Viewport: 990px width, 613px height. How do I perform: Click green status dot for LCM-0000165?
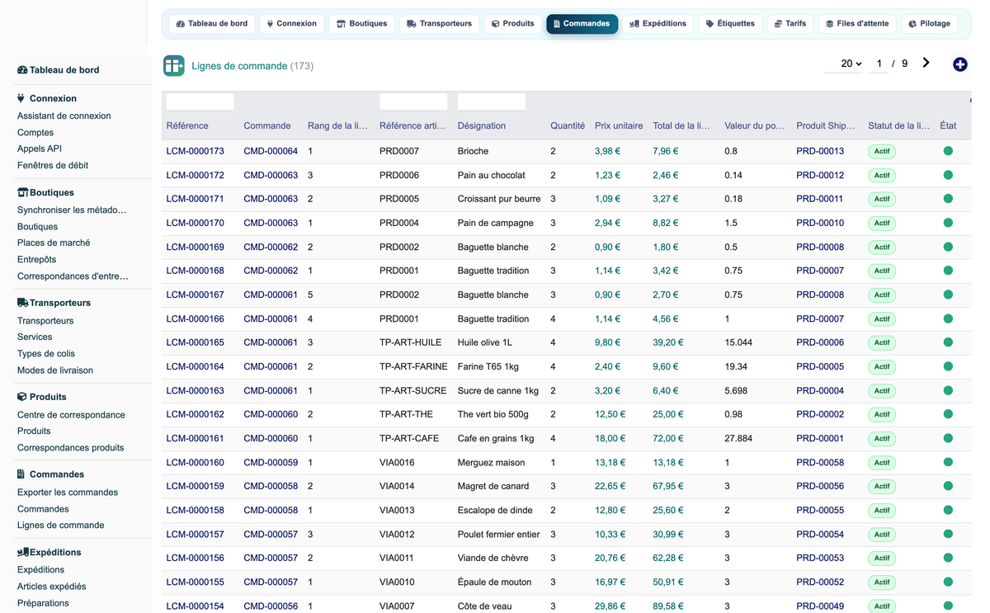click(948, 342)
